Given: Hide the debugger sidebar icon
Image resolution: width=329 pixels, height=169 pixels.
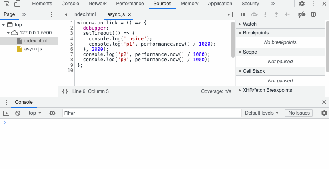Looking at the screenshot, I should coord(230,14).
